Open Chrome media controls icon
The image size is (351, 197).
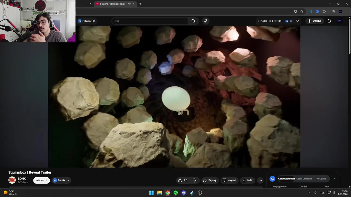[334, 11]
